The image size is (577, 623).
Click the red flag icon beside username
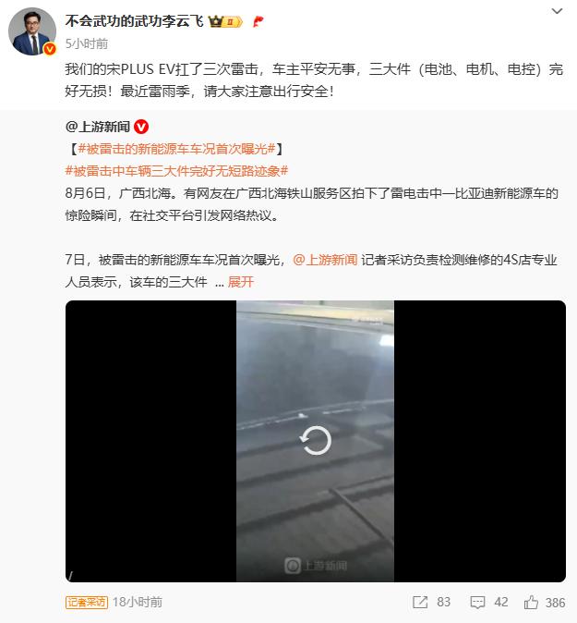click(x=258, y=21)
